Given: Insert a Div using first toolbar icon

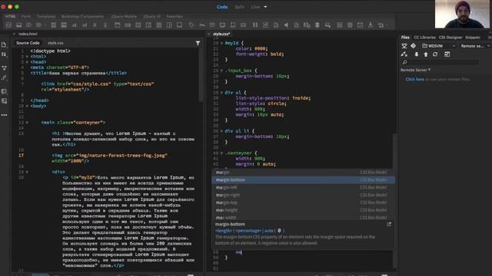Looking at the screenshot, I should (8, 25).
